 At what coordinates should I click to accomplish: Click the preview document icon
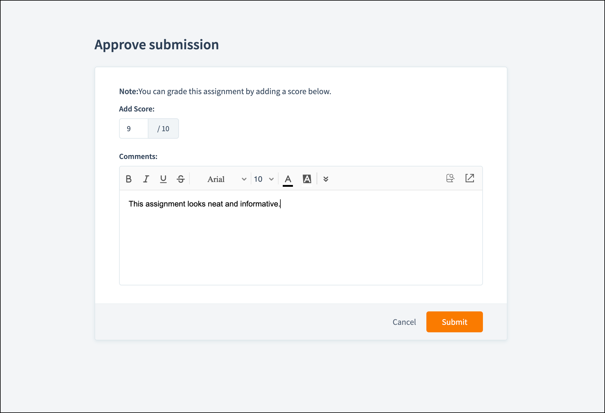click(x=450, y=178)
